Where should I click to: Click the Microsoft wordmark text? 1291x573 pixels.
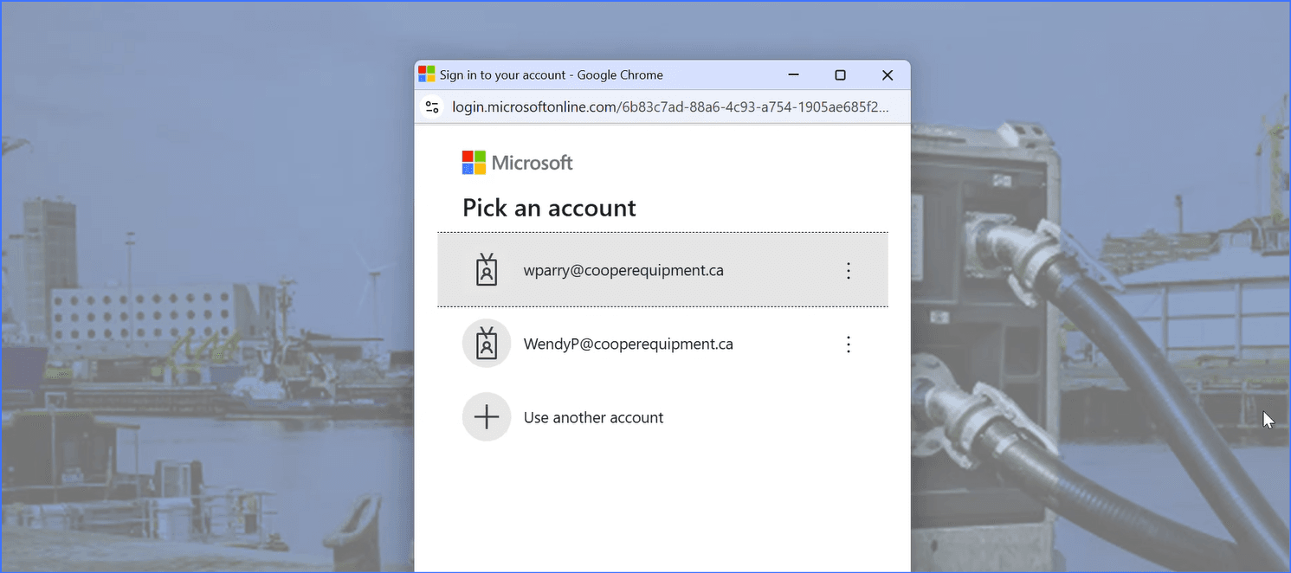pos(532,163)
